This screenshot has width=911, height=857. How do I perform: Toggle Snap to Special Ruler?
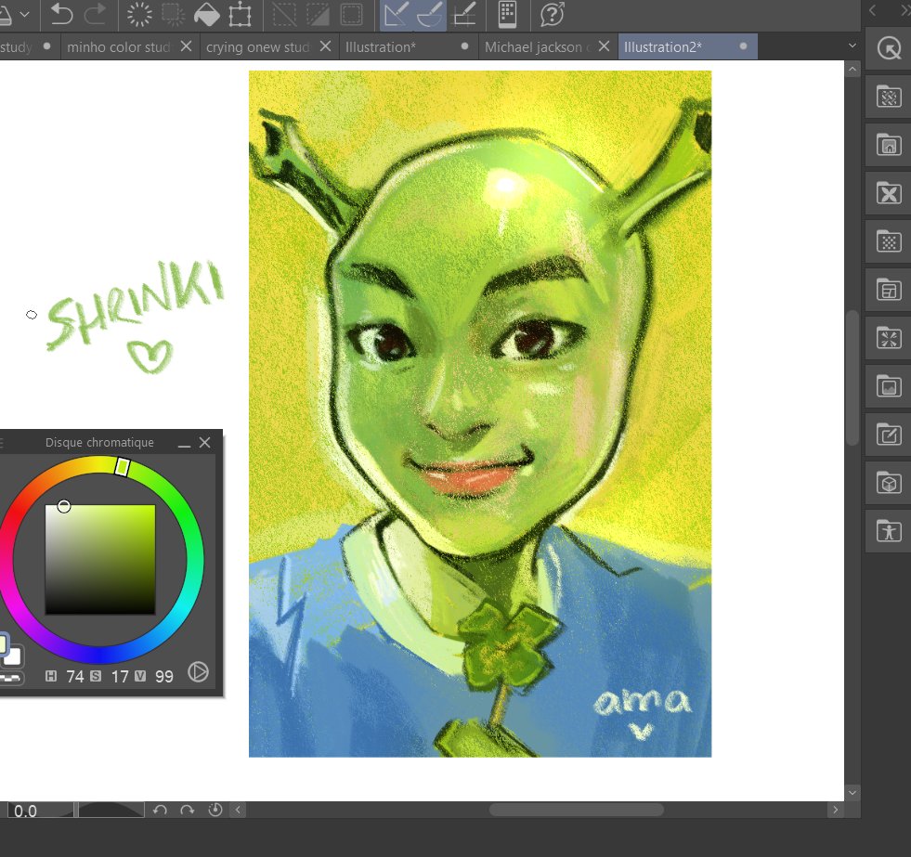430,15
